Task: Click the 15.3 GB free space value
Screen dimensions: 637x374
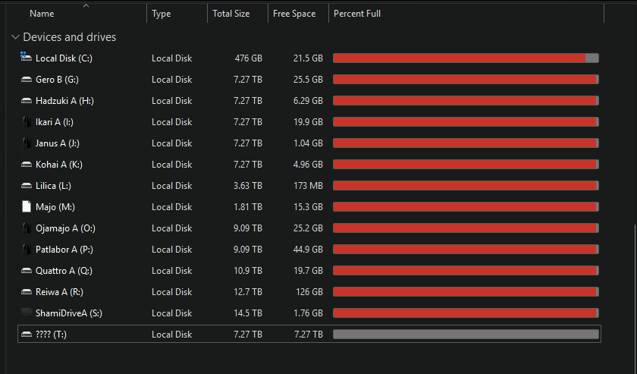Action: [308, 207]
